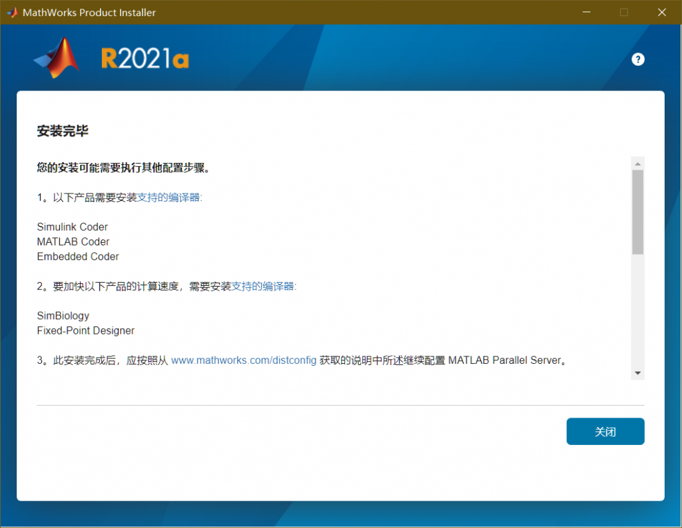Click the MathWorks icon in the title bar
Viewport: 682px width, 528px height.
click(x=12, y=13)
